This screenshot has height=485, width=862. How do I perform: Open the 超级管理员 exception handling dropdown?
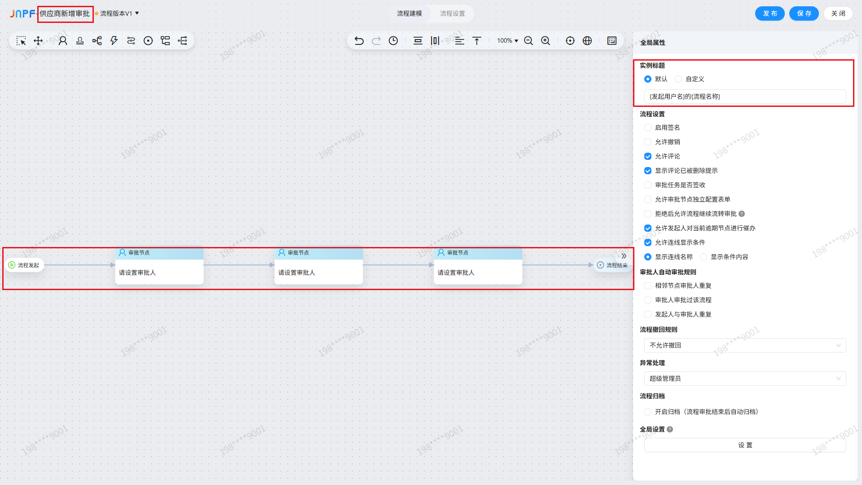[745, 379]
